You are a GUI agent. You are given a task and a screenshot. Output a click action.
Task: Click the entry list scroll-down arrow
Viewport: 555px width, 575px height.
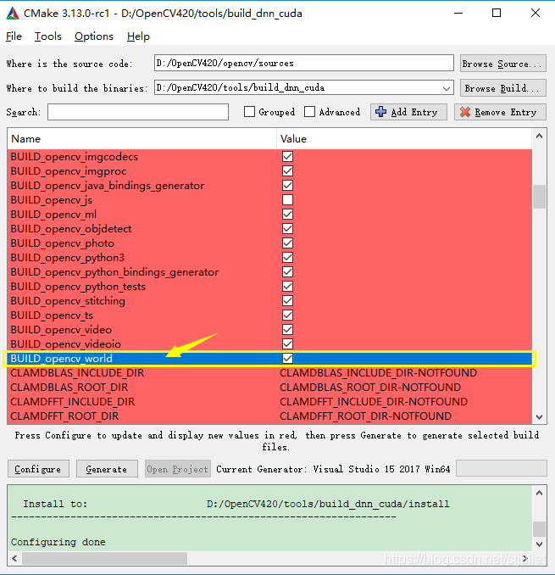tap(539, 417)
